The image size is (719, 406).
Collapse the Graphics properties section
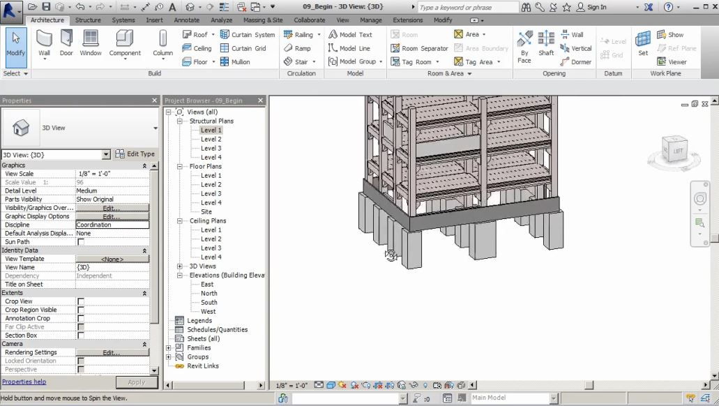point(144,165)
